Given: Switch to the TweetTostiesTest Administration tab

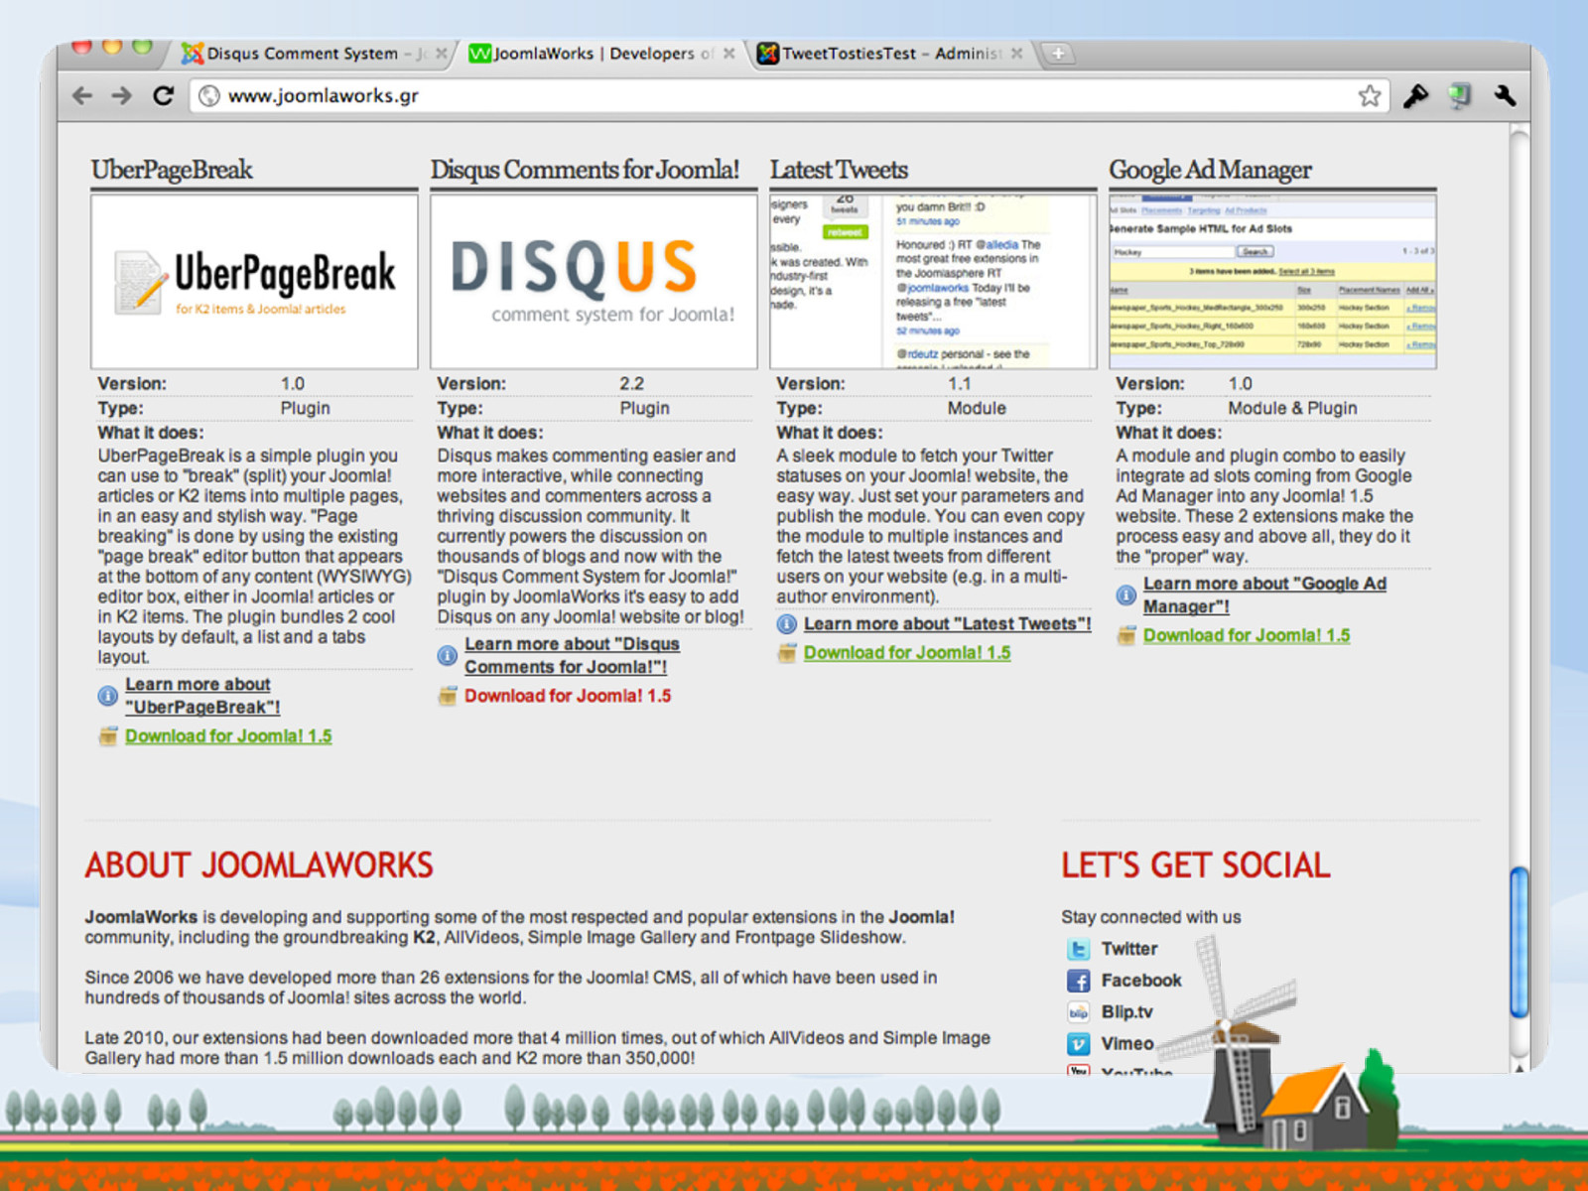Looking at the screenshot, I should (888, 54).
